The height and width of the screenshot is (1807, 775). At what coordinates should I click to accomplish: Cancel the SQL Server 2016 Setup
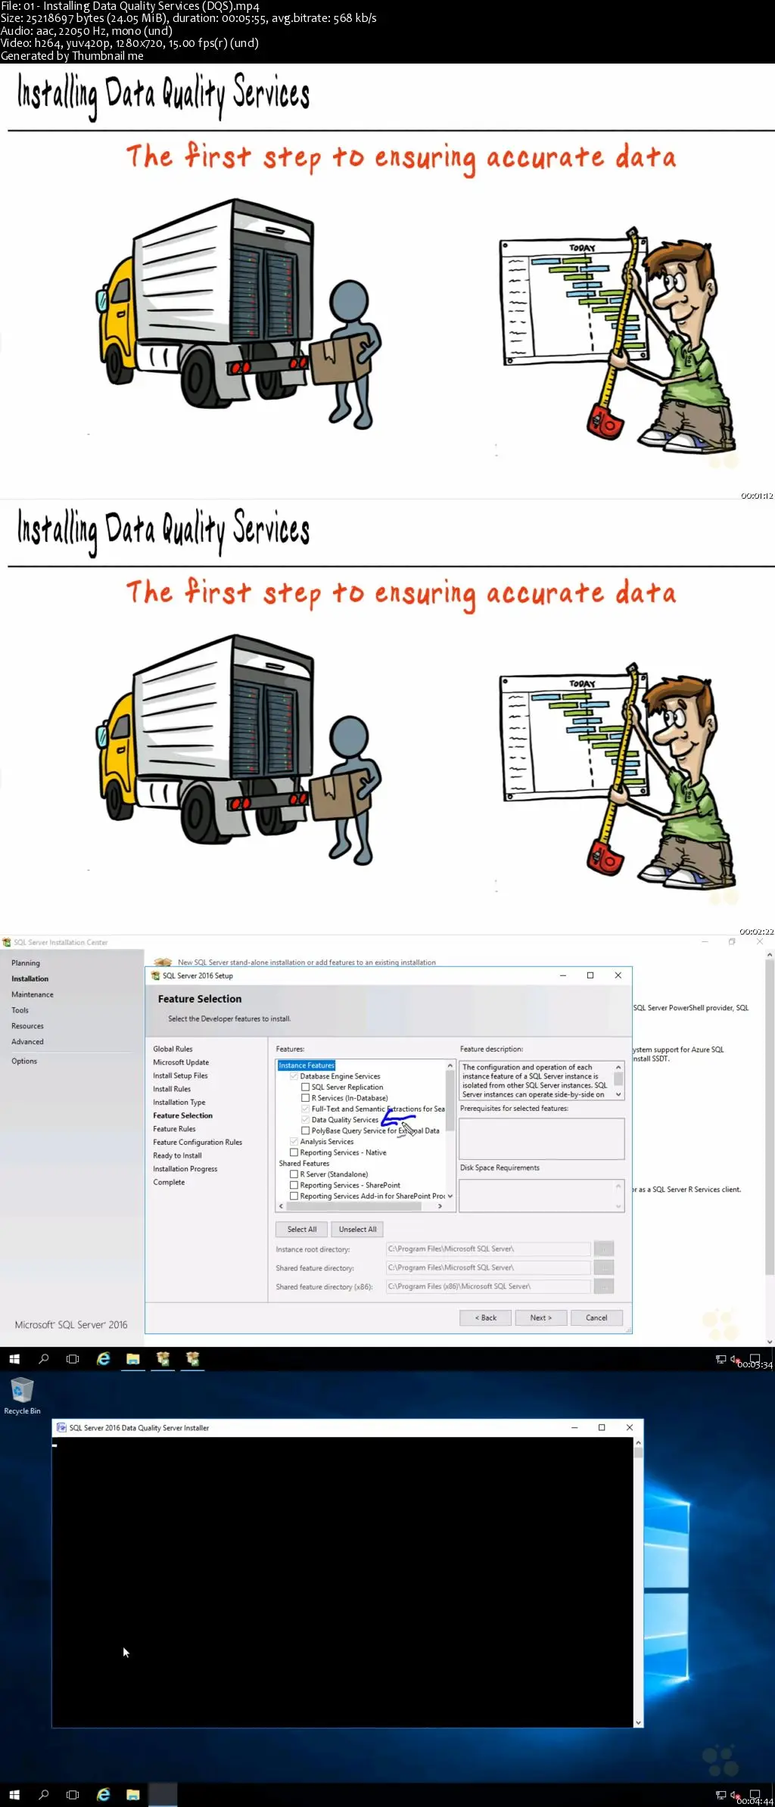pos(596,1317)
